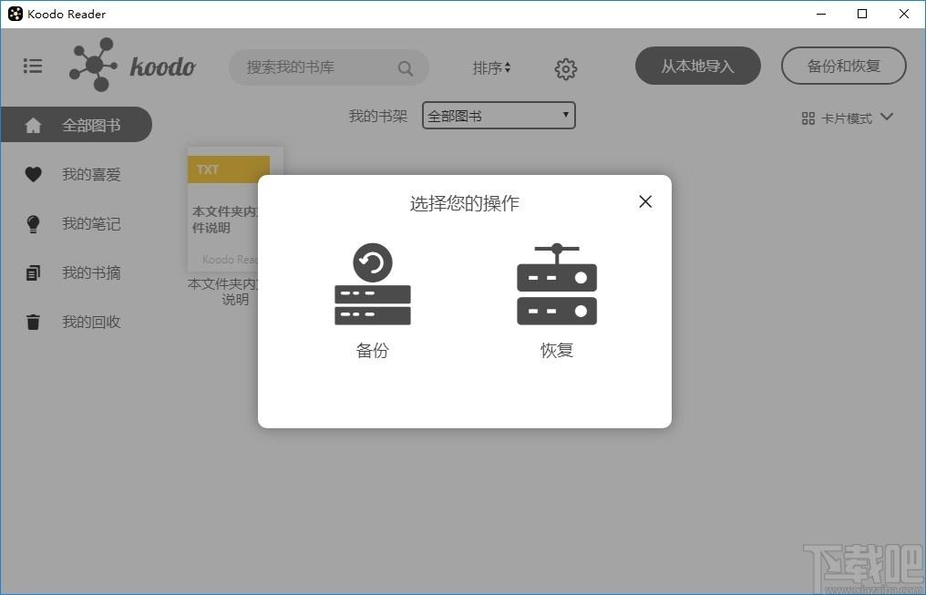Click into the 搜索我的书库 search field
Screen dimensions: 926x595
coord(328,67)
